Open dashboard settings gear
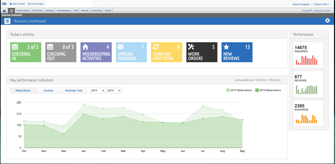 click(328, 20)
